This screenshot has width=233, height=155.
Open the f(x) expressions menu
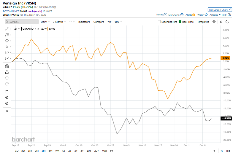[110, 22]
